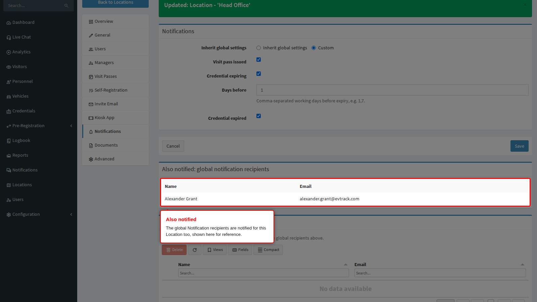Image resolution: width=537 pixels, height=302 pixels.
Task: Click the Logbook icon in sidebar
Action: (9, 141)
